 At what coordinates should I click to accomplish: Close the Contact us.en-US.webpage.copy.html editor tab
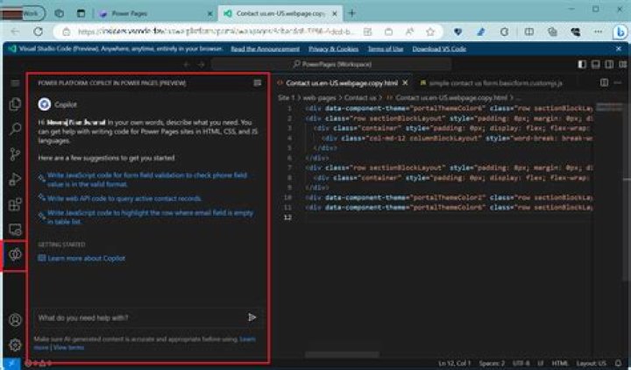pyautogui.click(x=405, y=83)
